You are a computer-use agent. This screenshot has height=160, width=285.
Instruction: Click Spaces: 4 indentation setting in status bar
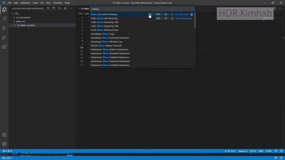[x=243, y=151]
